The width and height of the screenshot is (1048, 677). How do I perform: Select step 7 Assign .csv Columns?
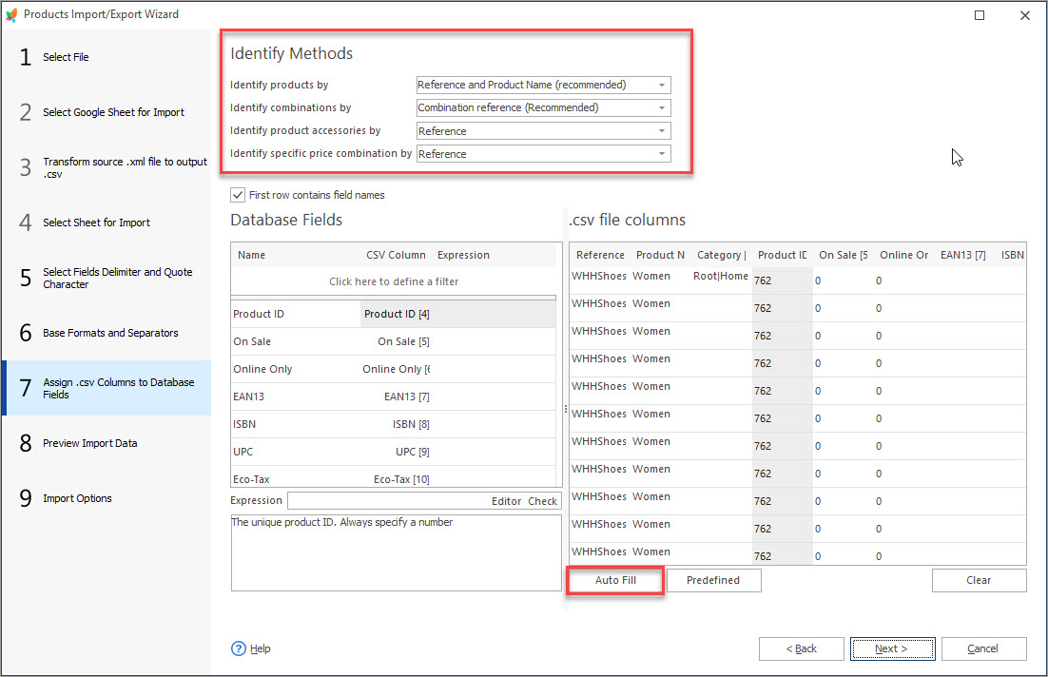coord(107,388)
